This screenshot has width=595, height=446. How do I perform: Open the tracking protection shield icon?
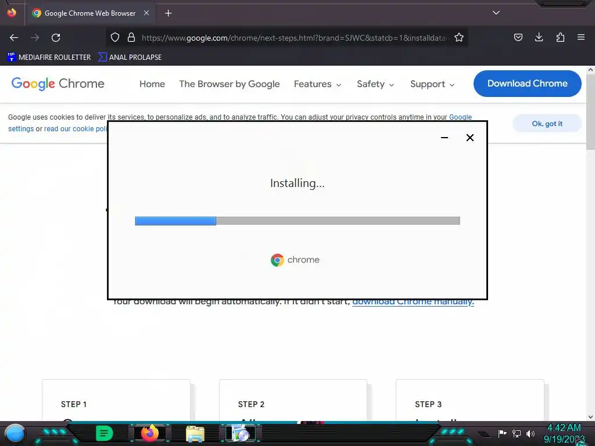115,37
